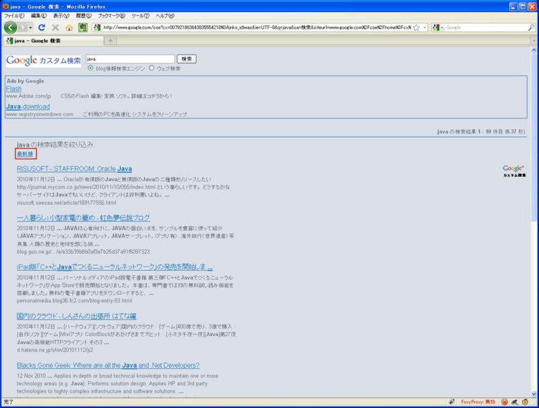Open the back/forward history dropdown arrow
This screenshot has width=539, height=408.
[x=30, y=28]
